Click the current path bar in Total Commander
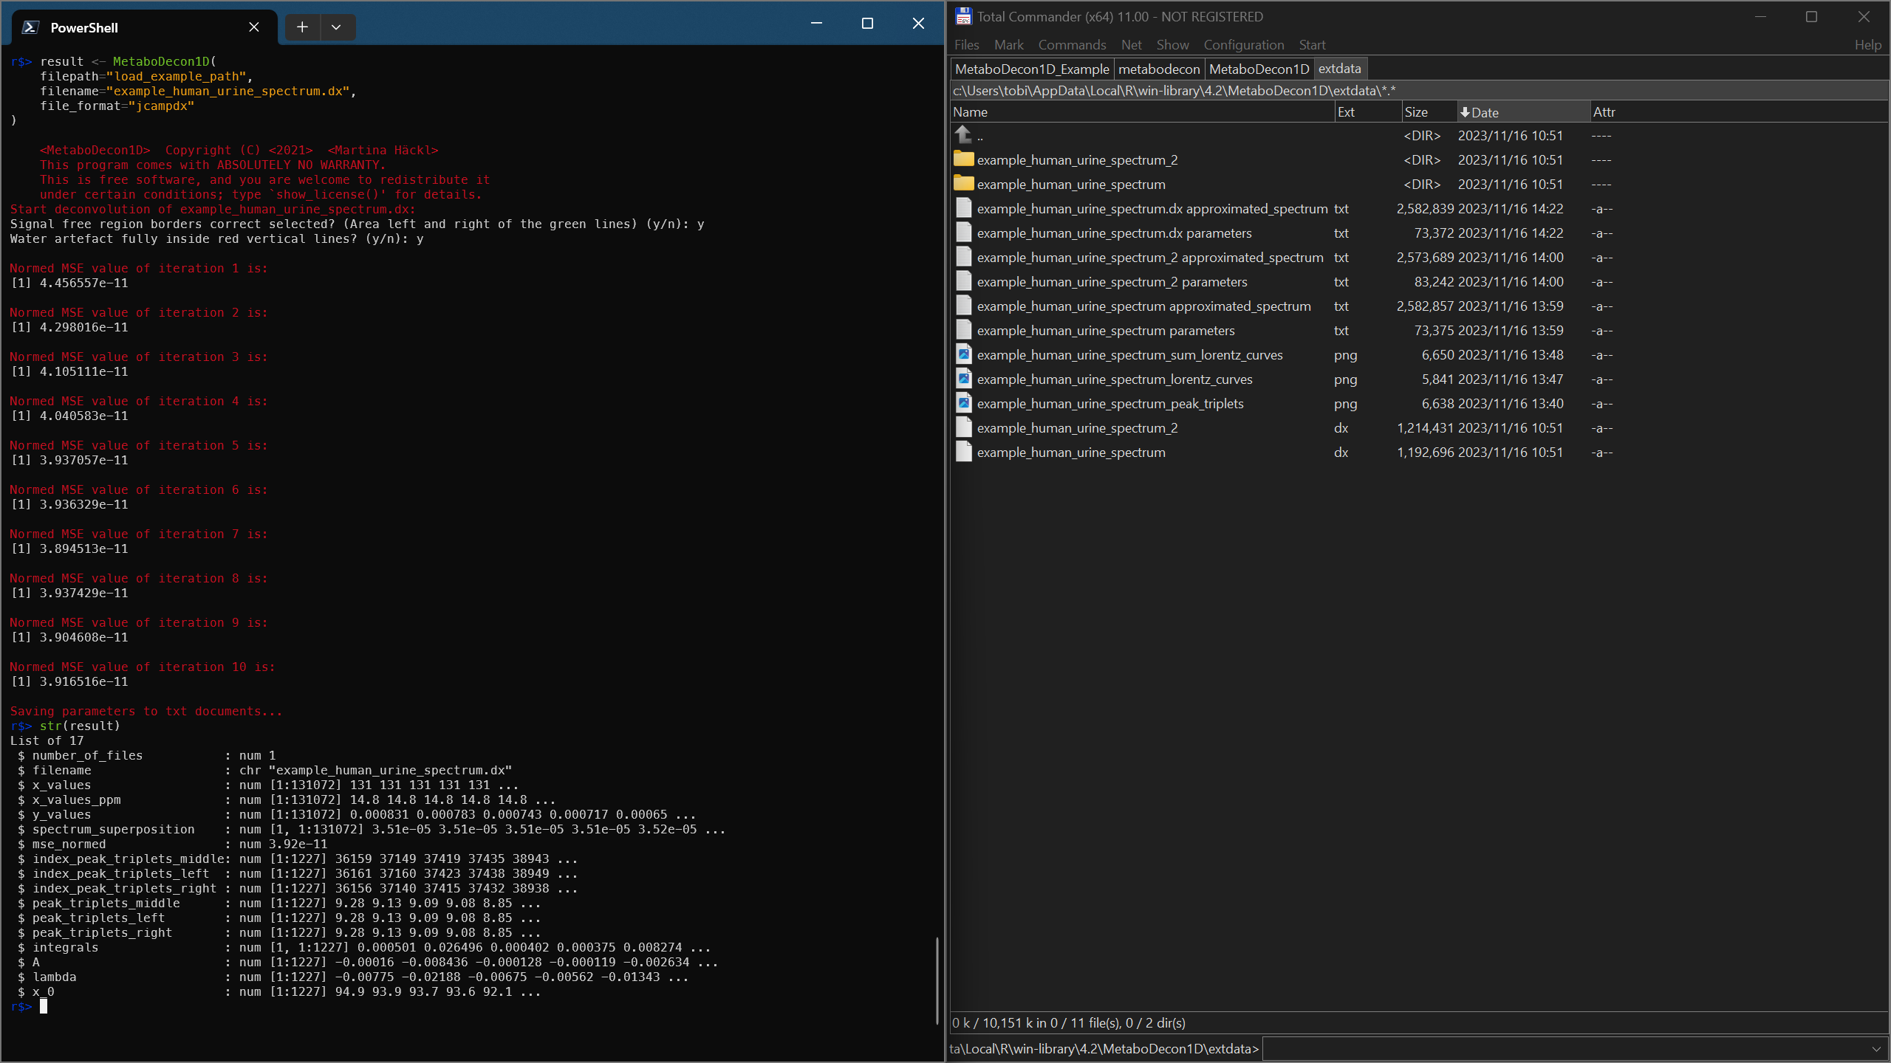The image size is (1891, 1063). pyautogui.click(x=1418, y=91)
